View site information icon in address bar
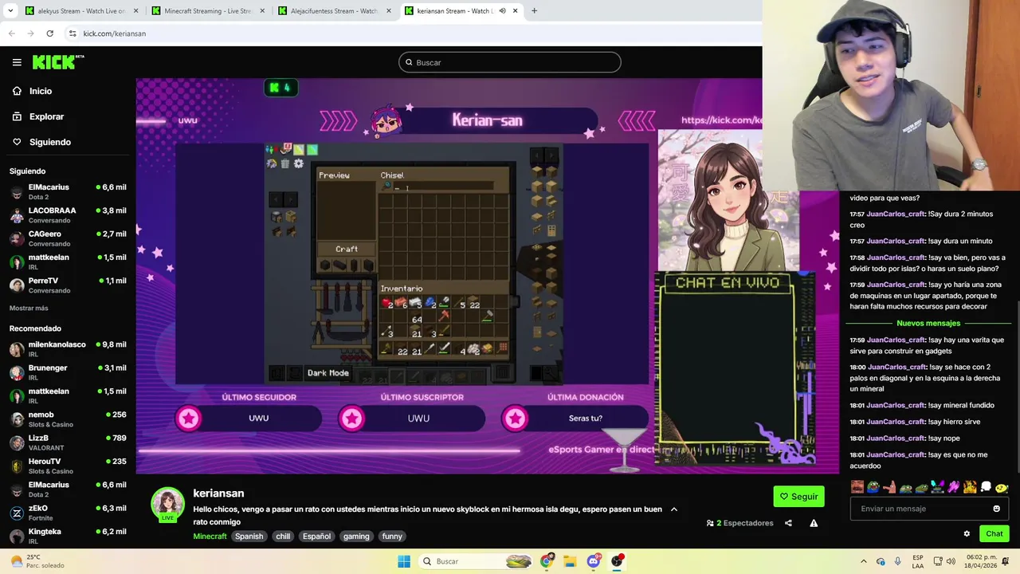The height and width of the screenshot is (574, 1020). coord(73,33)
